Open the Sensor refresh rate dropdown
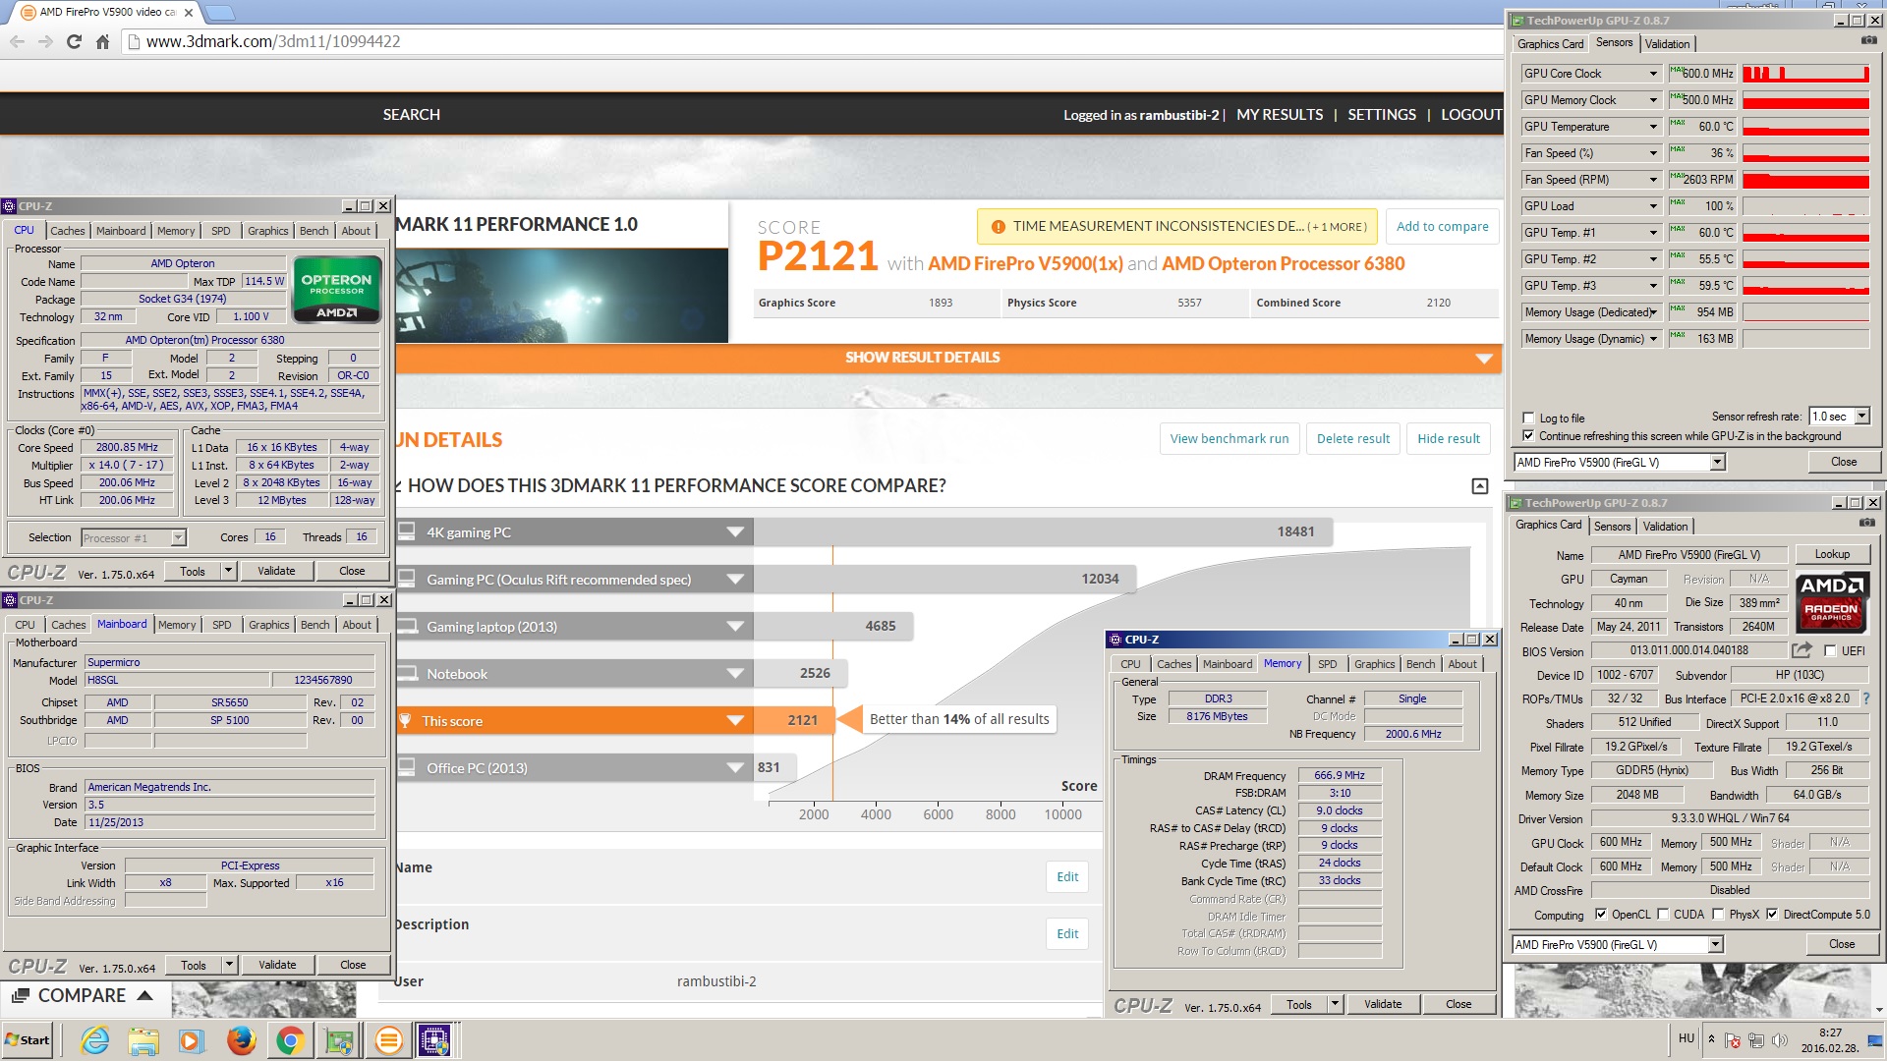 click(x=1861, y=417)
